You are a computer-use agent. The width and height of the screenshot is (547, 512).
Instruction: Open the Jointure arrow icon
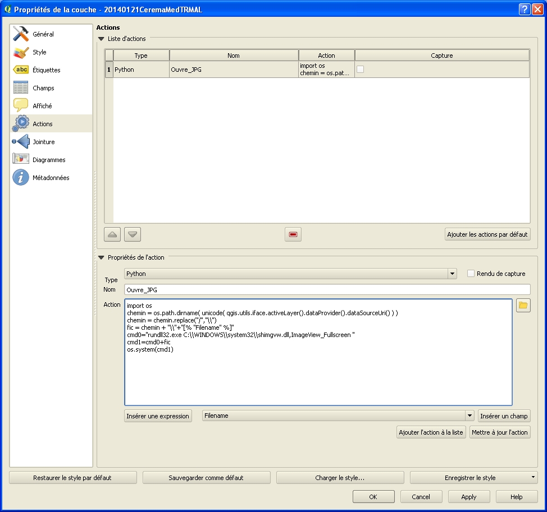21,141
